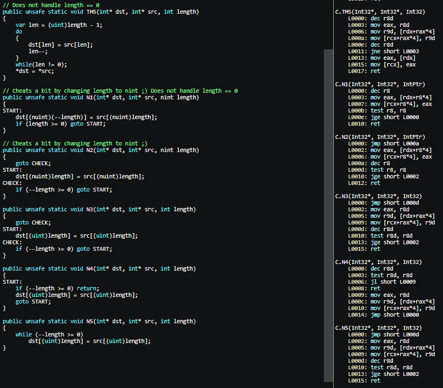The height and width of the screenshot is (388, 443).
Task: Place cursor on 'var len = (uint)length - 1;'
Action: tap(59, 25)
